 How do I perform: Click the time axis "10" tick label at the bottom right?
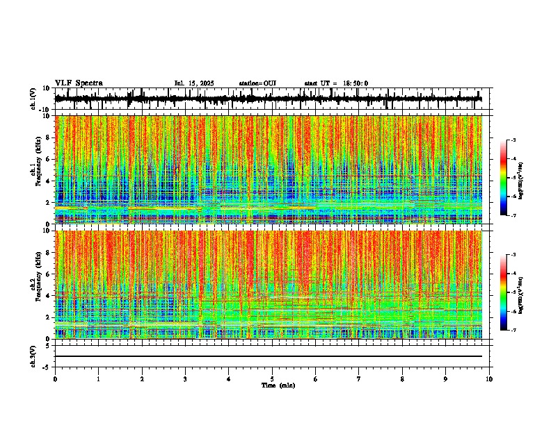point(489,379)
